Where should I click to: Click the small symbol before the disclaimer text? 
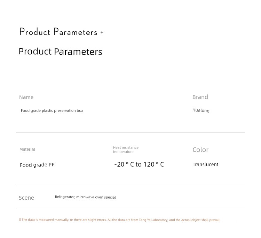pyautogui.click(x=20, y=220)
